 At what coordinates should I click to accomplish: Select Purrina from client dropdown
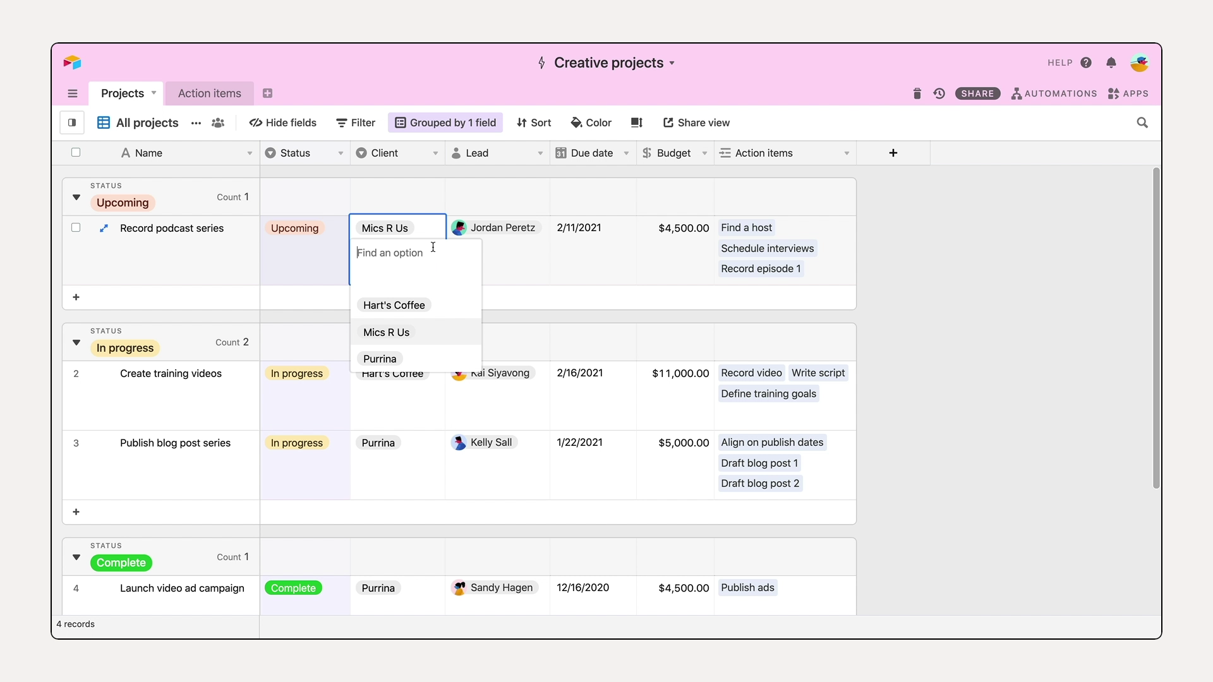tap(379, 359)
